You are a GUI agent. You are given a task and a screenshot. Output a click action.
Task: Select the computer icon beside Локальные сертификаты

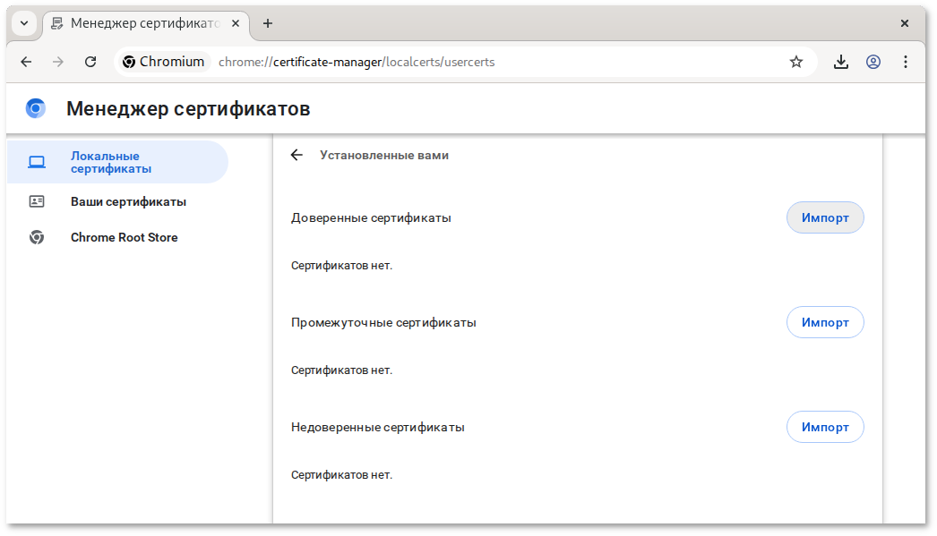coord(37,161)
